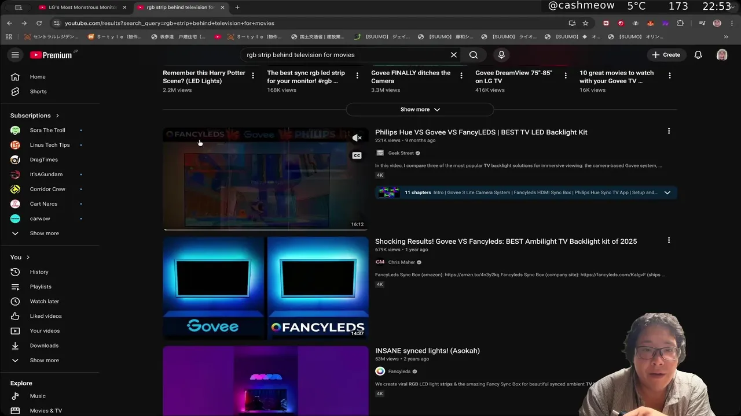Go back in browser history
The width and height of the screenshot is (741, 416).
9,23
